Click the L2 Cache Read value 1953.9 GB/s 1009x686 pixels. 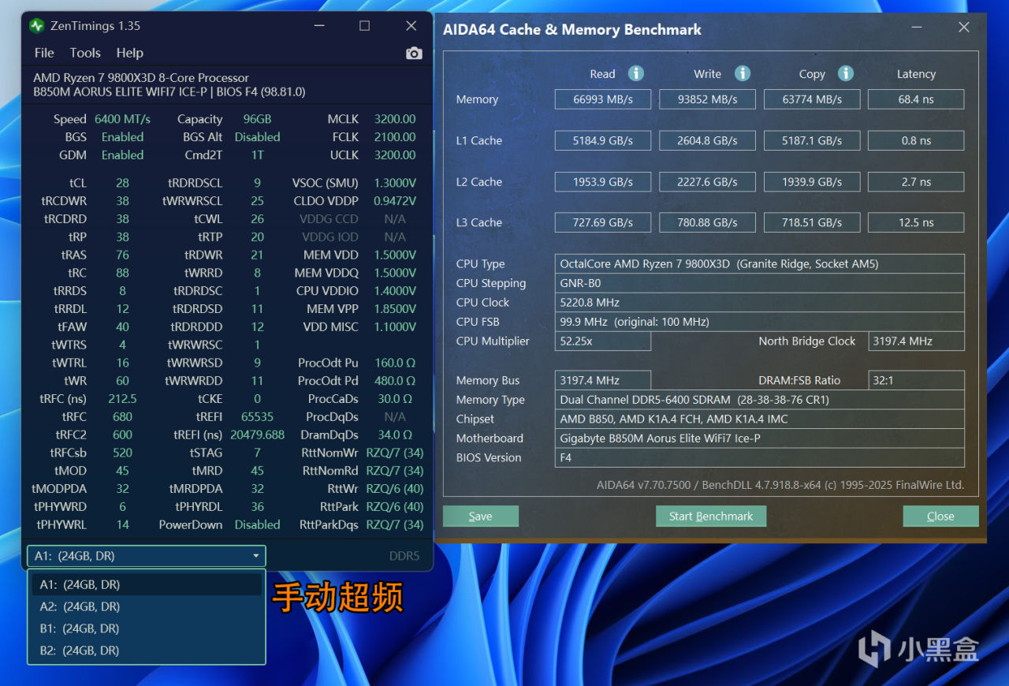(x=603, y=181)
